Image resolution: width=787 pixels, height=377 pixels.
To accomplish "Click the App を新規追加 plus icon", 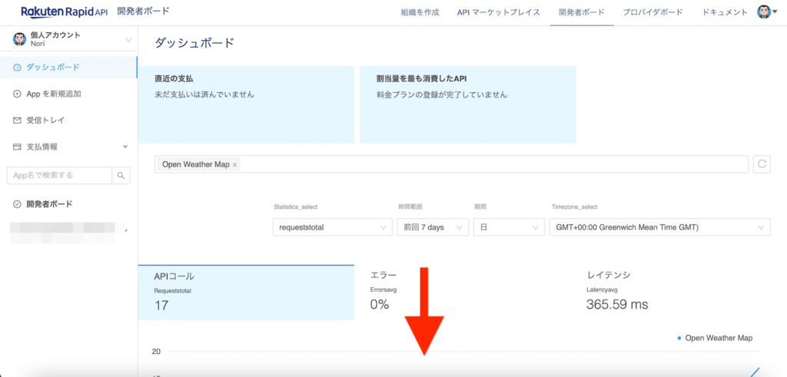I will (x=18, y=94).
